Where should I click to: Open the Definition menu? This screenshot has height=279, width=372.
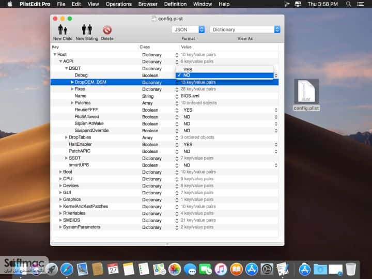tap(175, 4)
